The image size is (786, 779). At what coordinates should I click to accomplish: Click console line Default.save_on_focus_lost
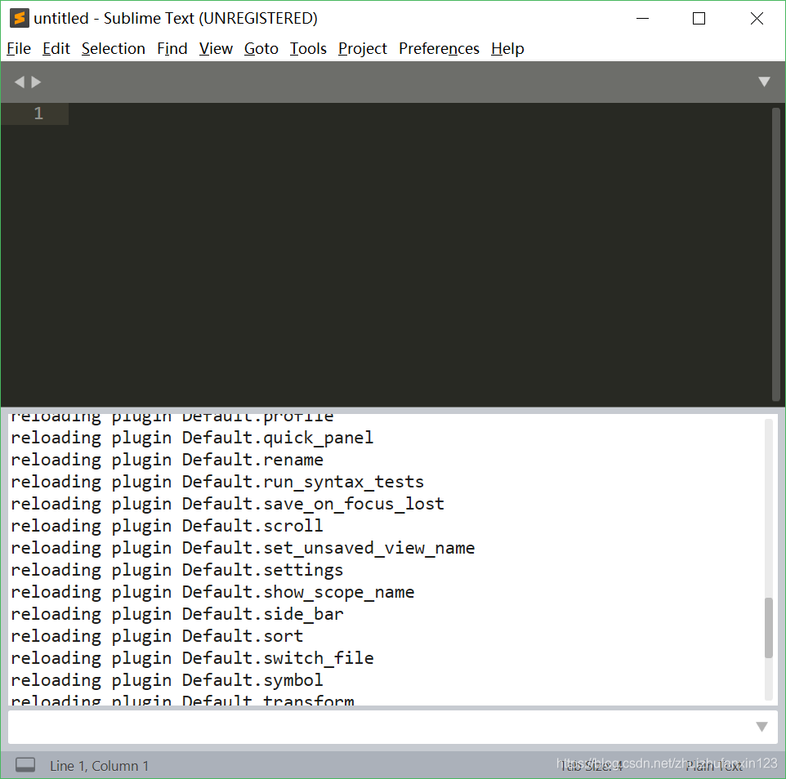(227, 504)
